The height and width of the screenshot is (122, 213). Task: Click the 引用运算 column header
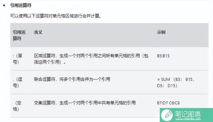pos(19,35)
